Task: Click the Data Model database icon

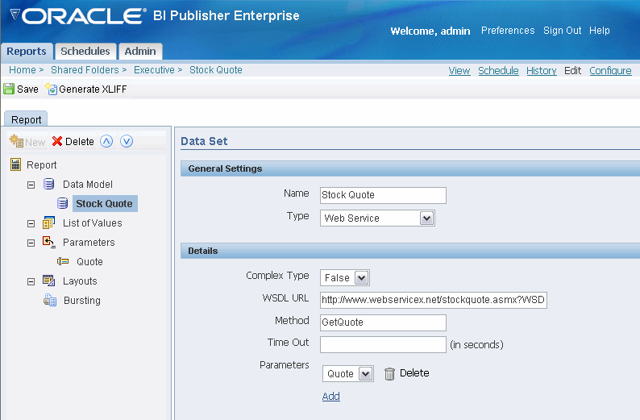Action: (48, 184)
